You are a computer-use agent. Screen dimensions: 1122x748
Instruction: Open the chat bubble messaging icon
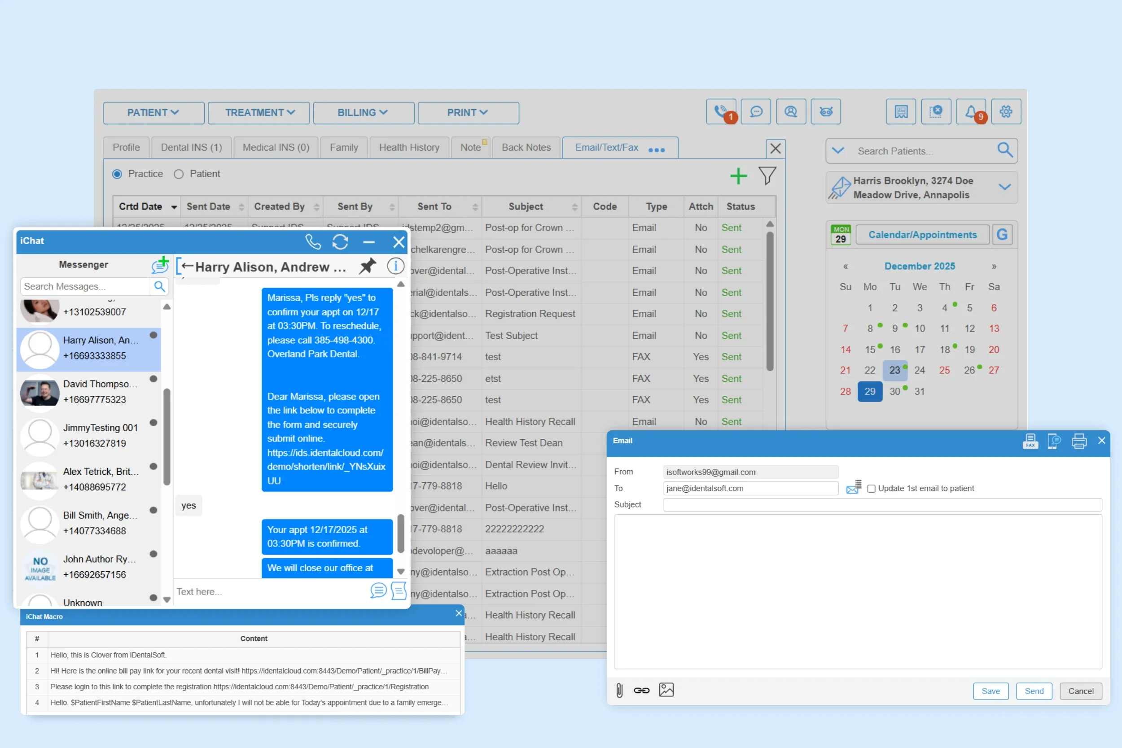[x=756, y=112]
